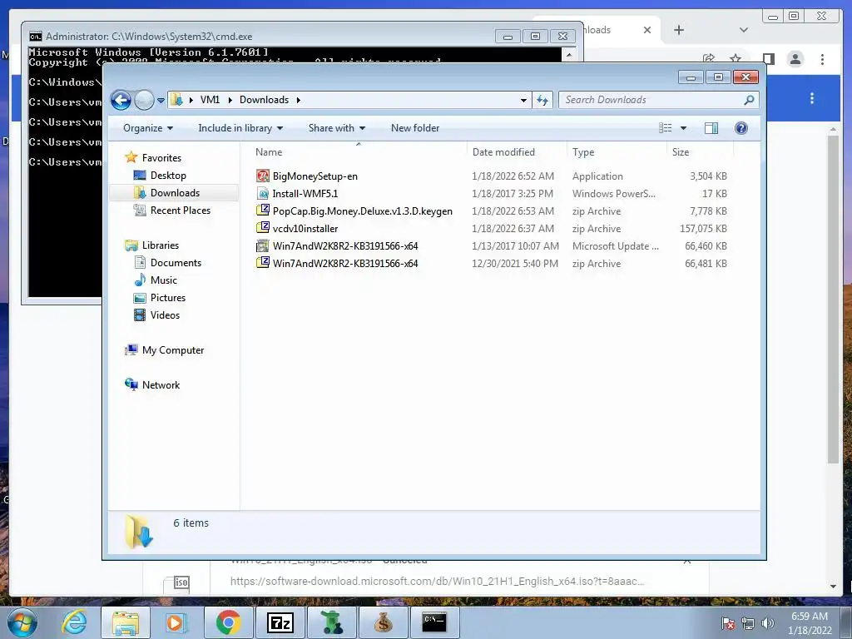
Task: Click the vcdv10installer archive icon
Action: coord(262,228)
